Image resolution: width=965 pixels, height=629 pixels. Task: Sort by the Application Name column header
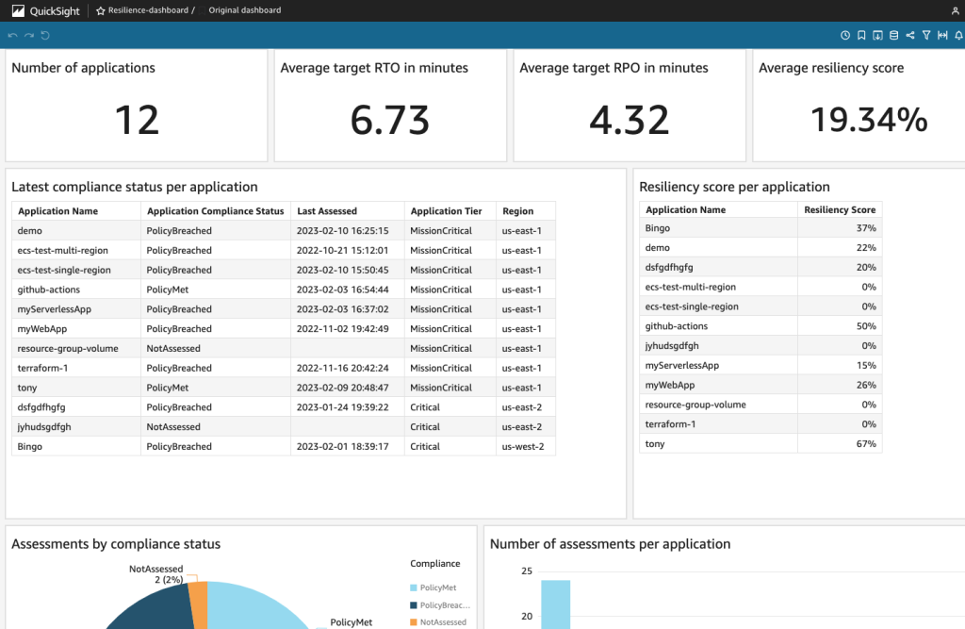[57, 210]
